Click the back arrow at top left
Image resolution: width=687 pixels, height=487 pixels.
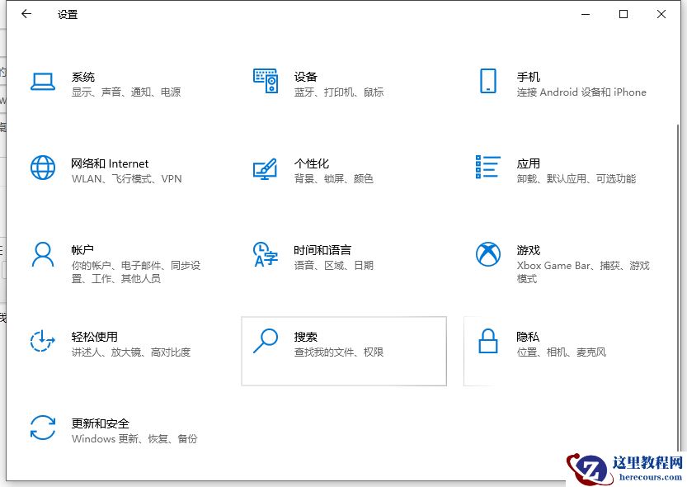coord(26,14)
